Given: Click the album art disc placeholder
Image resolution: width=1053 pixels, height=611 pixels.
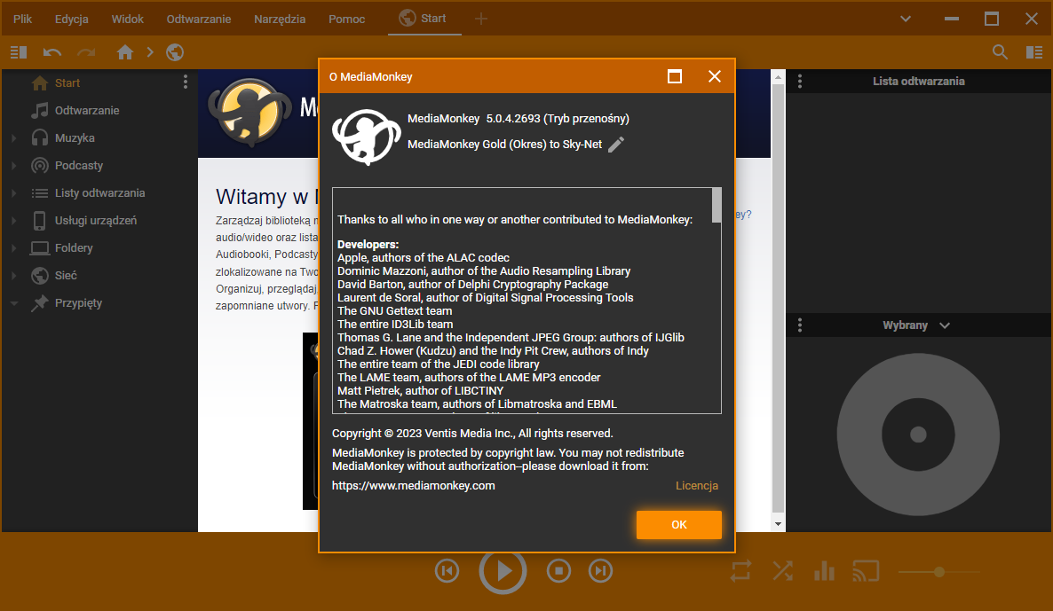Looking at the screenshot, I should click(918, 435).
